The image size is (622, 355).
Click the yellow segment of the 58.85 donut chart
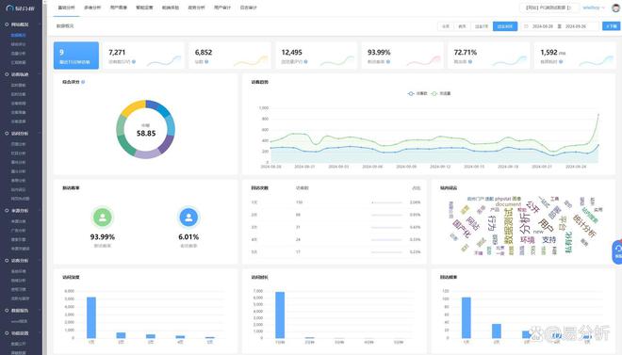click(133, 108)
